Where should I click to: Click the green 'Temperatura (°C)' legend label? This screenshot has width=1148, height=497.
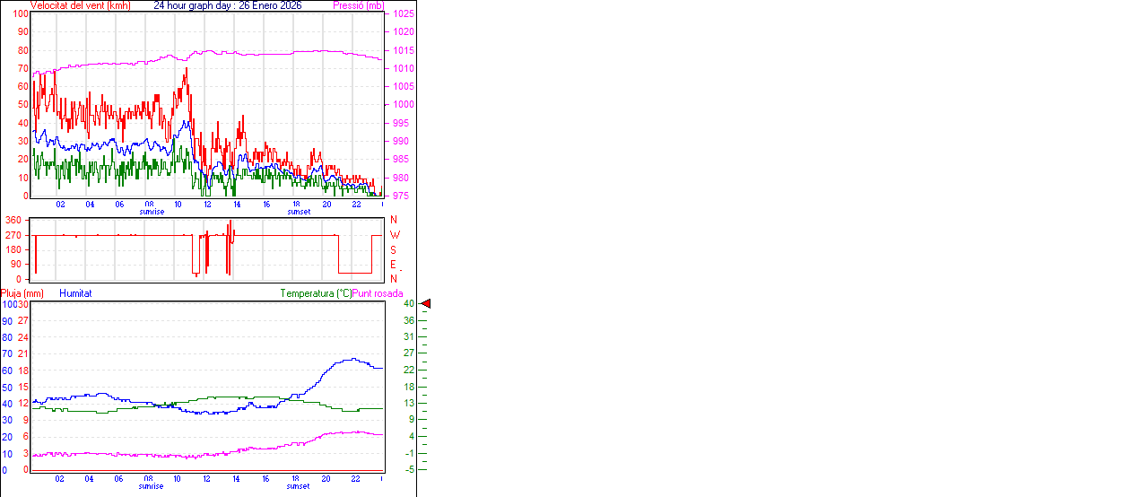(x=316, y=293)
